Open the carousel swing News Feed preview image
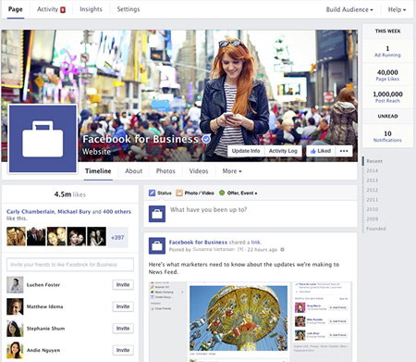 (239, 318)
